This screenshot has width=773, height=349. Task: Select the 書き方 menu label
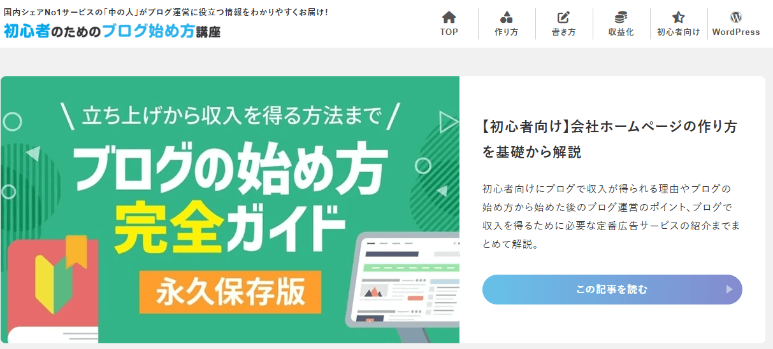(x=563, y=32)
